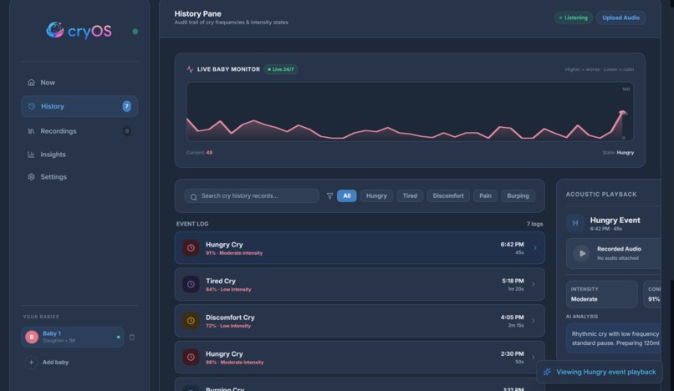674x391 pixels.
Task: Click the AI analysis text box
Action: [614, 338]
